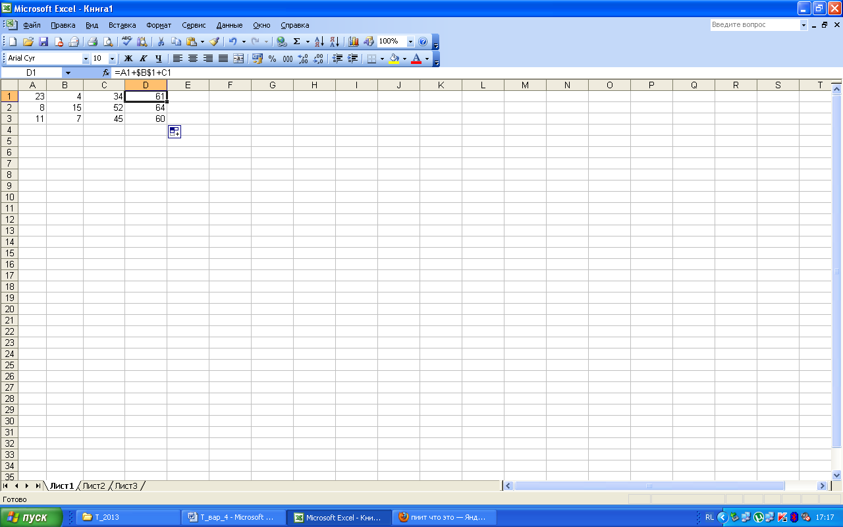The width and height of the screenshot is (843, 527).
Task: Click the insert function fx button
Action: click(106, 72)
